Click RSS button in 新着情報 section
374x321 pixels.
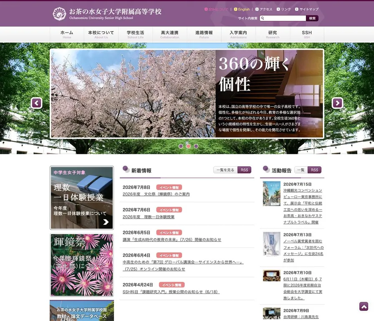point(244,170)
